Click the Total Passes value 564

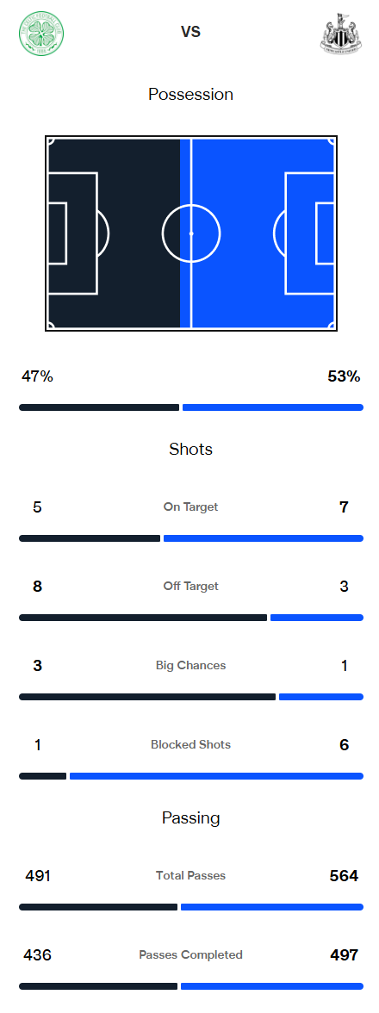coord(344,876)
